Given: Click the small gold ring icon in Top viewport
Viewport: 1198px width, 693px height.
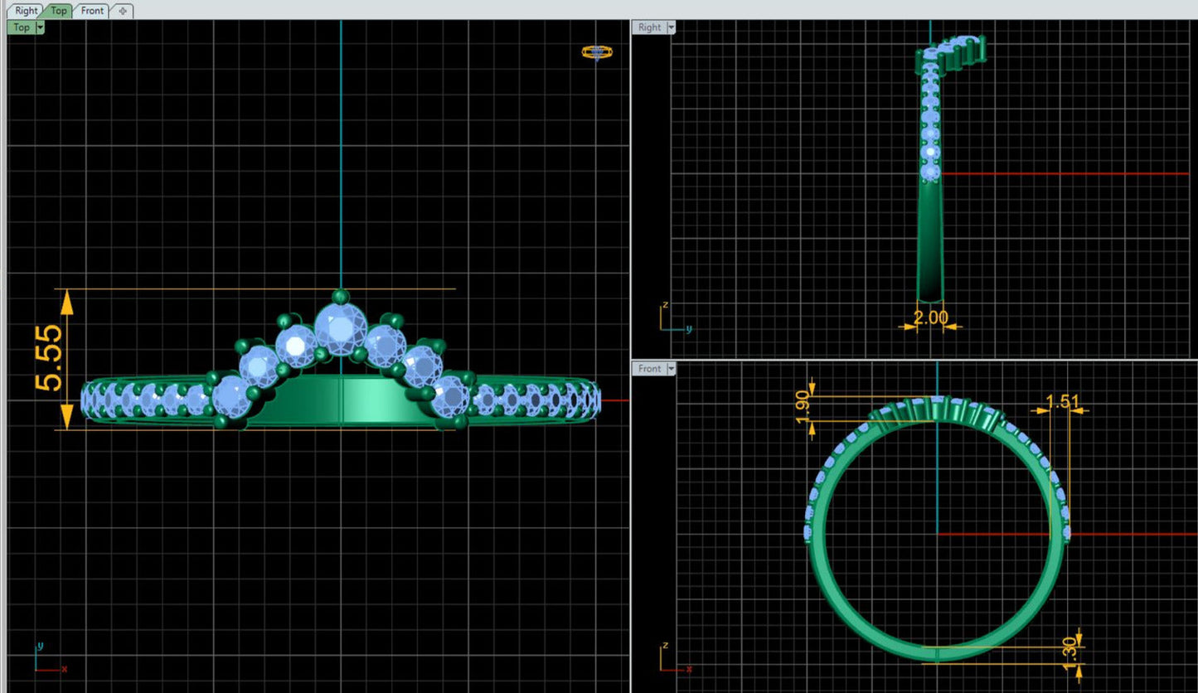Looking at the screenshot, I should [x=596, y=52].
